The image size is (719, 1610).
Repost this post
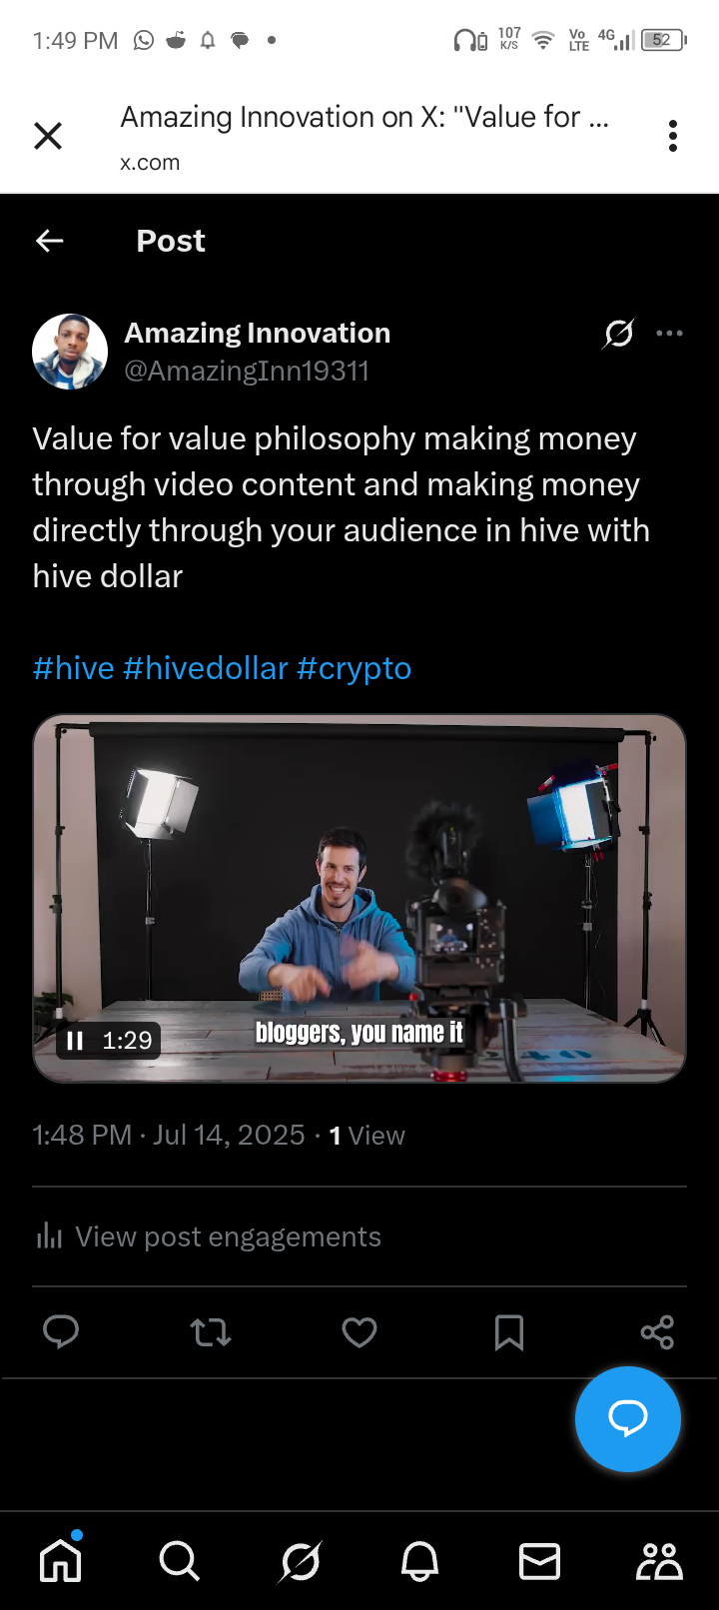click(x=211, y=1332)
